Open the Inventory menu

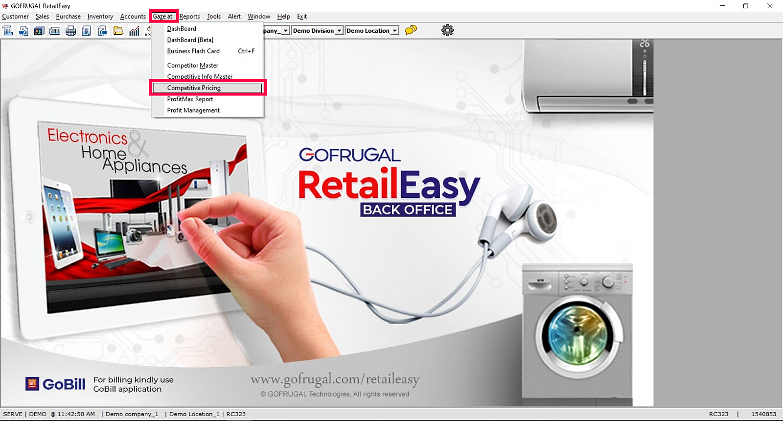pos(100,16)
